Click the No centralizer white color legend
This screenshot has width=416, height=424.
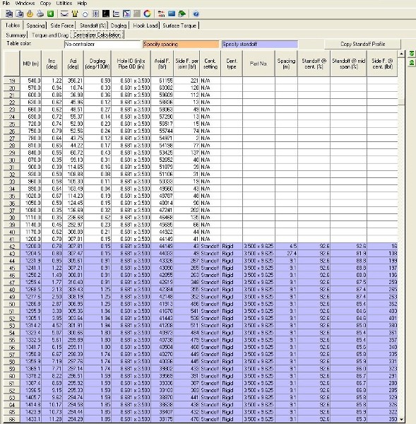click(102, 44)
